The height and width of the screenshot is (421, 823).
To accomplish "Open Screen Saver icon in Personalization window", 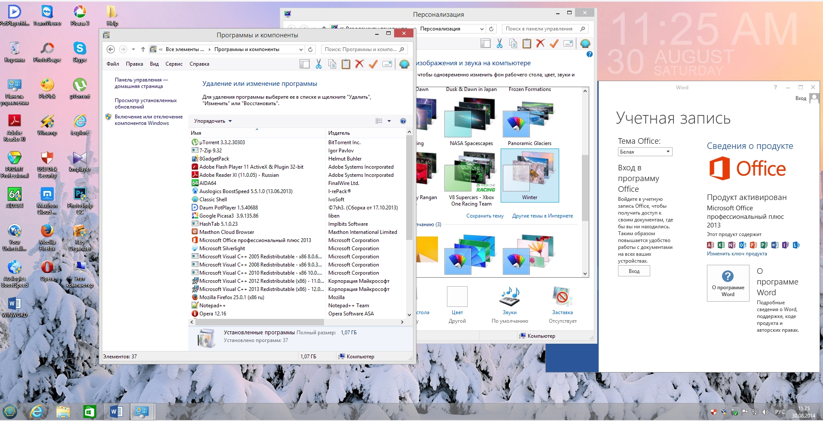I will tap(562, 296).
